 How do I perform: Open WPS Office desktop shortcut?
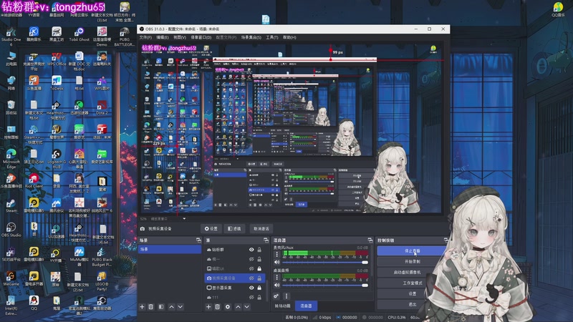coord(57,59)
